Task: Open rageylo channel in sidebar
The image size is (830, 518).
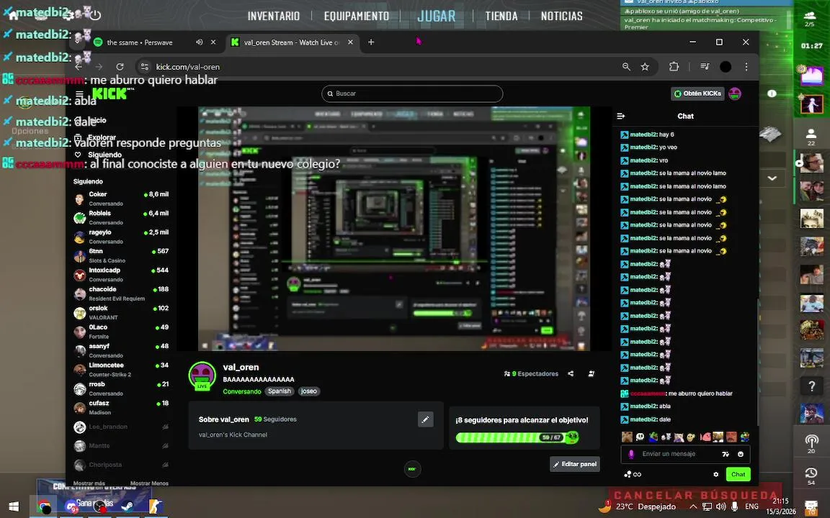Action: point(121,236)
